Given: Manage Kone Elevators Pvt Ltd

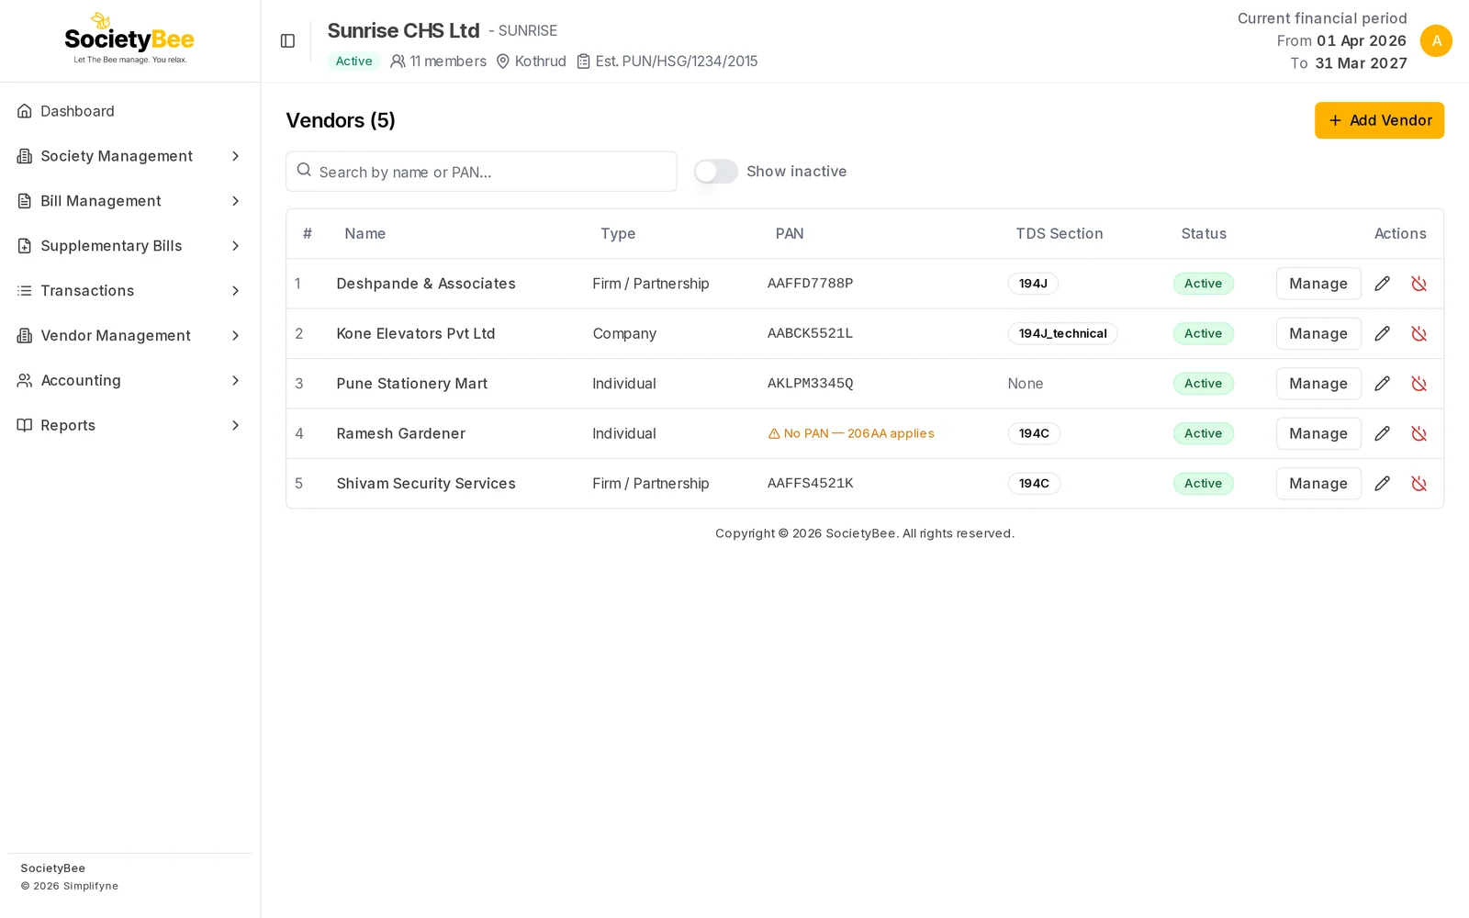Looking at the screenshot, I should (x=1318, y=333).
